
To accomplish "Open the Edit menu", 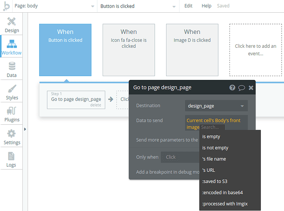I will pos(188,6).
